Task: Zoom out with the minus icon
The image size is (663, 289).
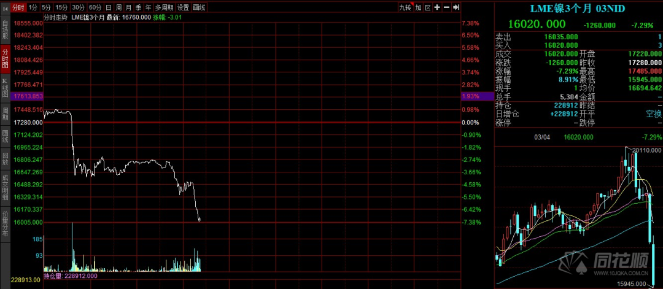Action: pos(446,7)
